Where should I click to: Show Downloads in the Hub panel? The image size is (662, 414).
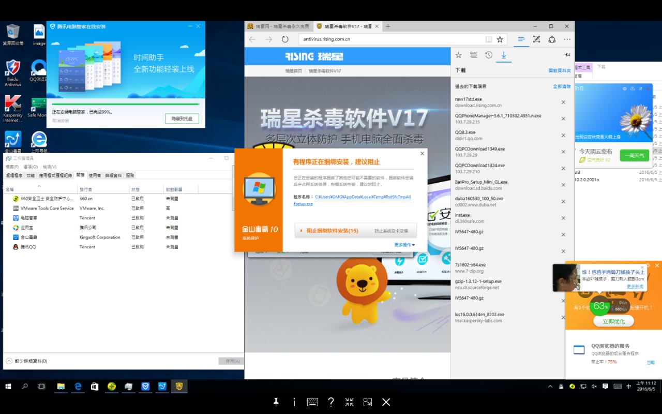pyautogui.click(x=504, y=55)
